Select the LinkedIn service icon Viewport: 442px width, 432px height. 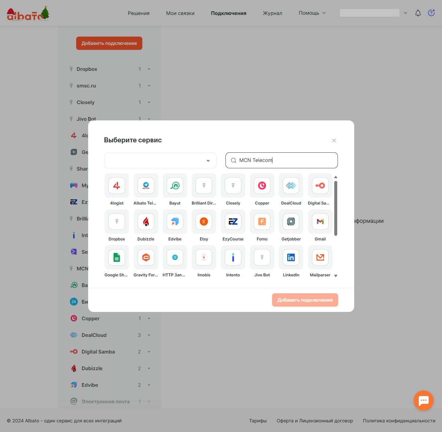pyautogui.click(x=291, y=257)
